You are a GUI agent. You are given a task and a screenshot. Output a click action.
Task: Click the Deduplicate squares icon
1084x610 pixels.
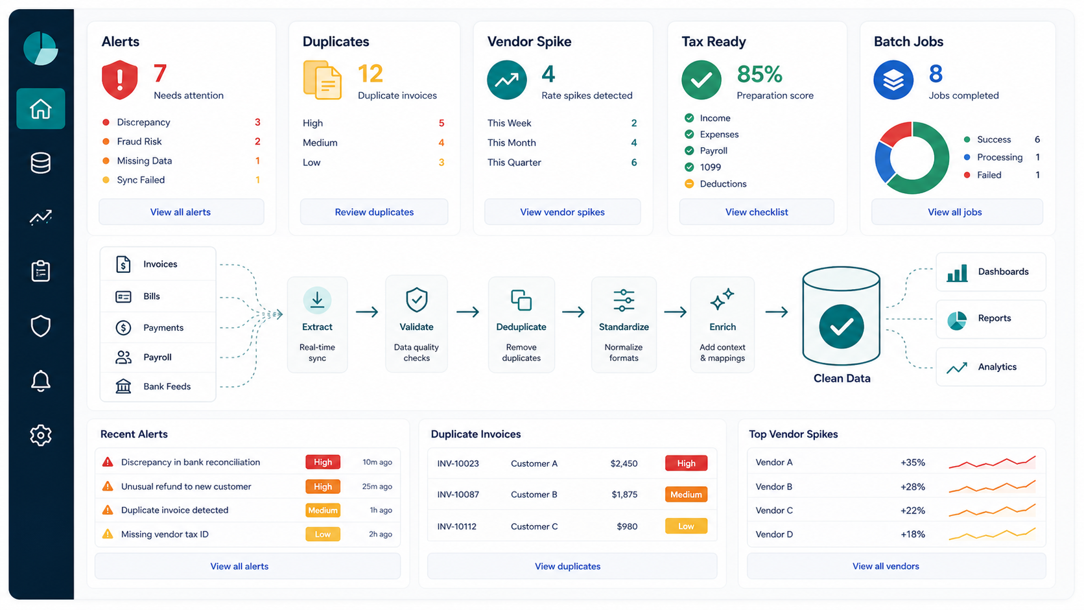pos(521,300)
